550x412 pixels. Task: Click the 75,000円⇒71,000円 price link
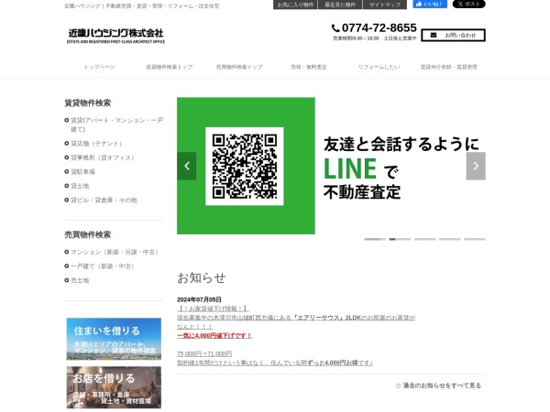pos(204,353)
